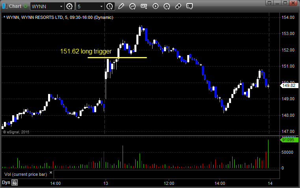300x188 pixels.
Task: Toggle the green symbol link circle
Action: click(25, 6)
